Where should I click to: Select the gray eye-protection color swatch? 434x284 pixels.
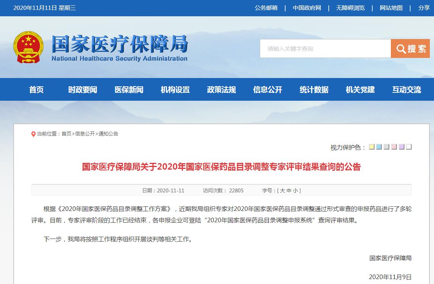[386, 147]
